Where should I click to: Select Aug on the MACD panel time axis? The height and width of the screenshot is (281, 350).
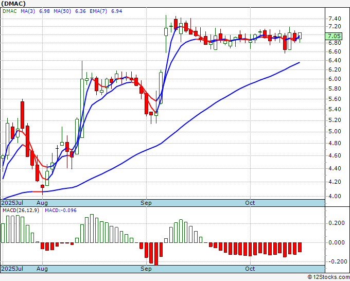42,269
